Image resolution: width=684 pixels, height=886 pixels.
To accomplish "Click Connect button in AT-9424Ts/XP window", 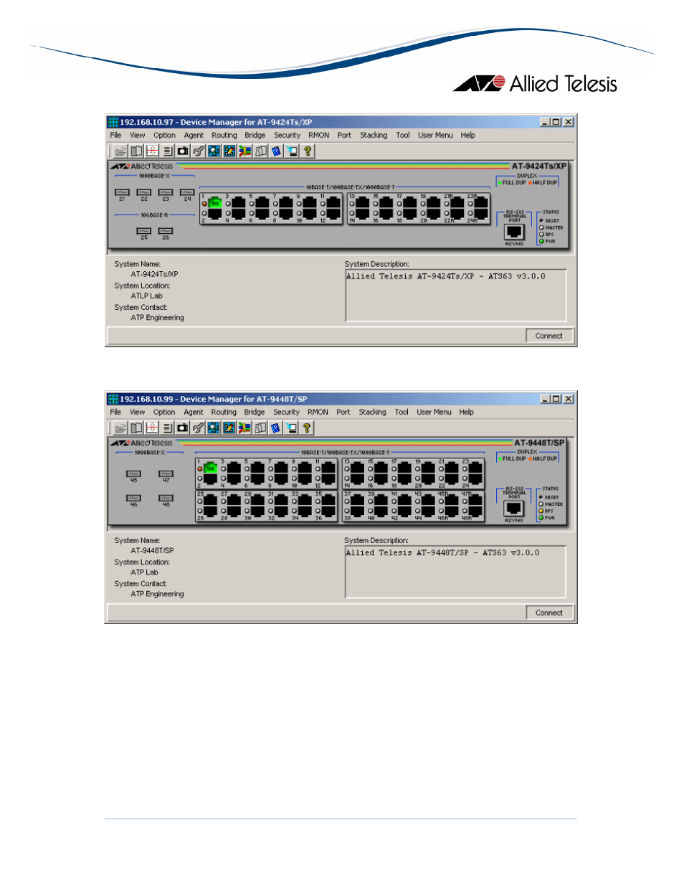I will 549,336.
